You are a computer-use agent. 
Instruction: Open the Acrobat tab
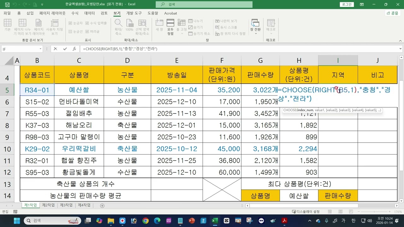(x=170, y=13)
